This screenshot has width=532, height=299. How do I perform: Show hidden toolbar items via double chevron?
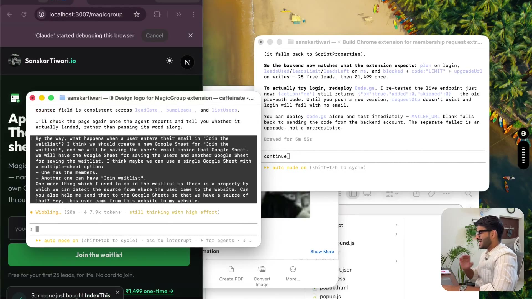point(179,14)
